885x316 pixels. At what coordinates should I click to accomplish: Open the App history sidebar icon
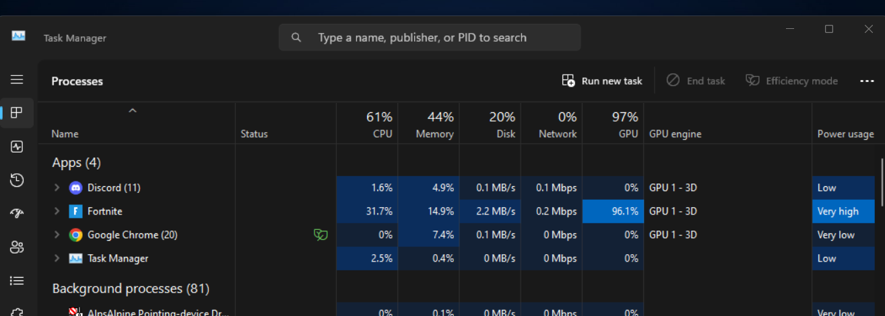pyautogui.click(x=17, y=180)
